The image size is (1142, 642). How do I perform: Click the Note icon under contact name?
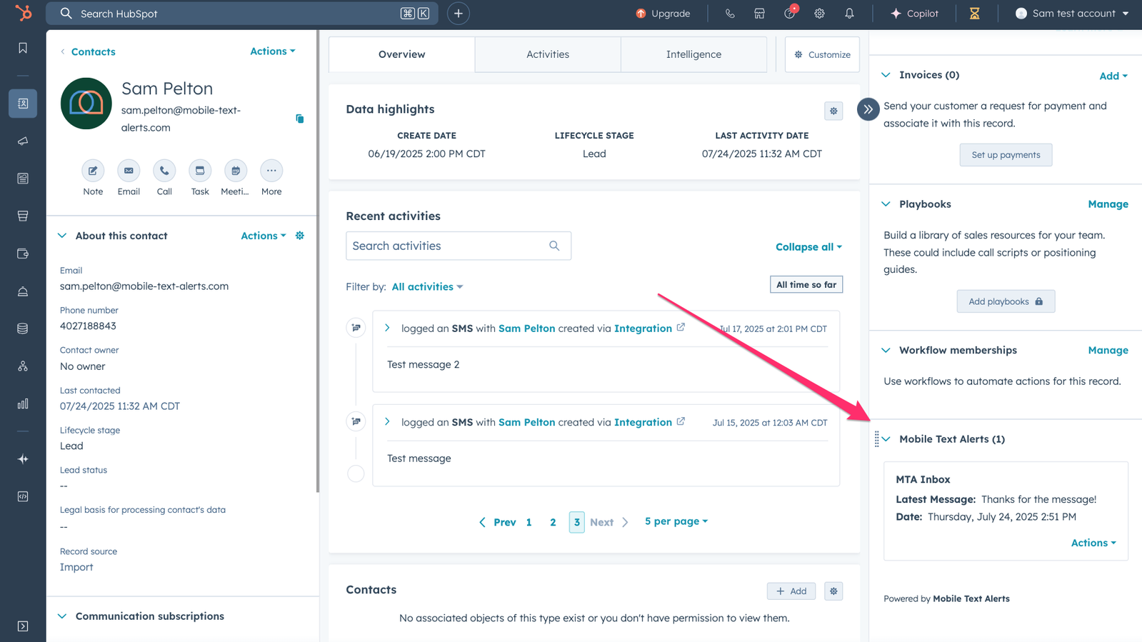coord(93,171)
